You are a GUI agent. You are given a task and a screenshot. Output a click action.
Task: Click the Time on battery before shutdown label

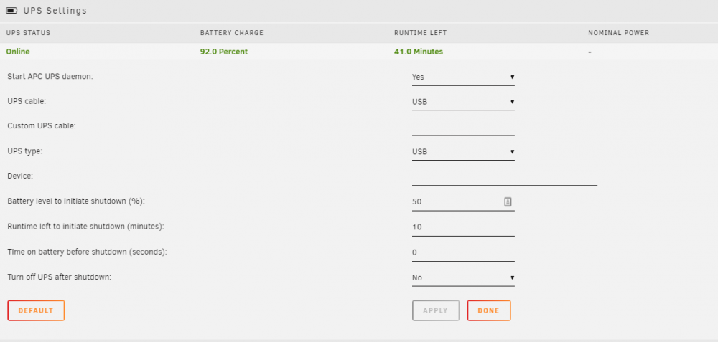(88, 252)
